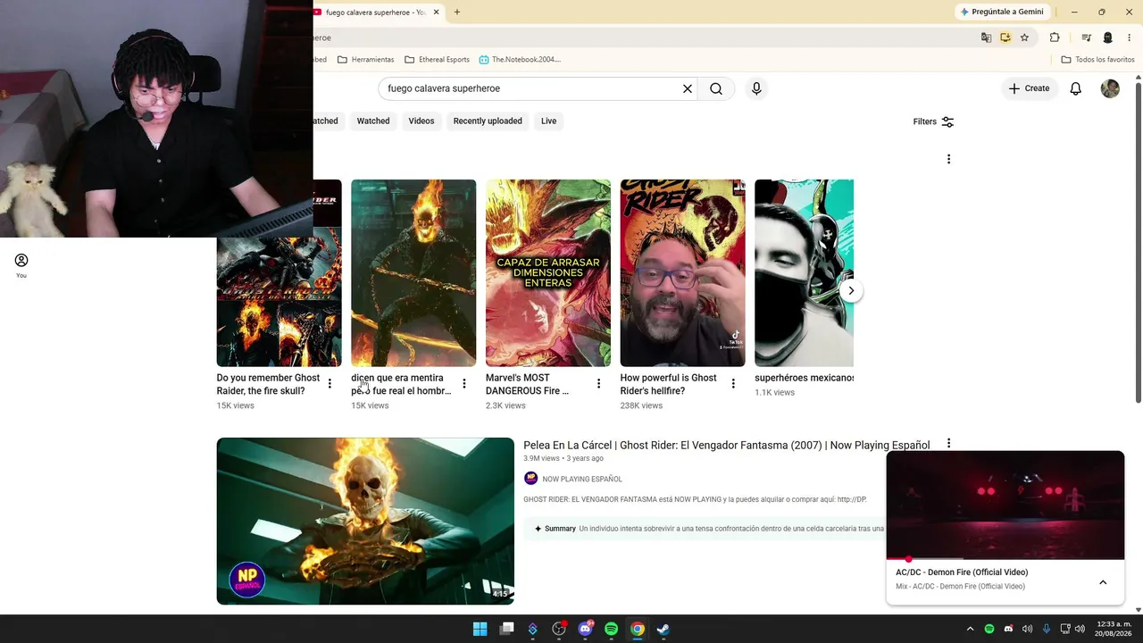Select the Videos filter chip

point(421,121)
